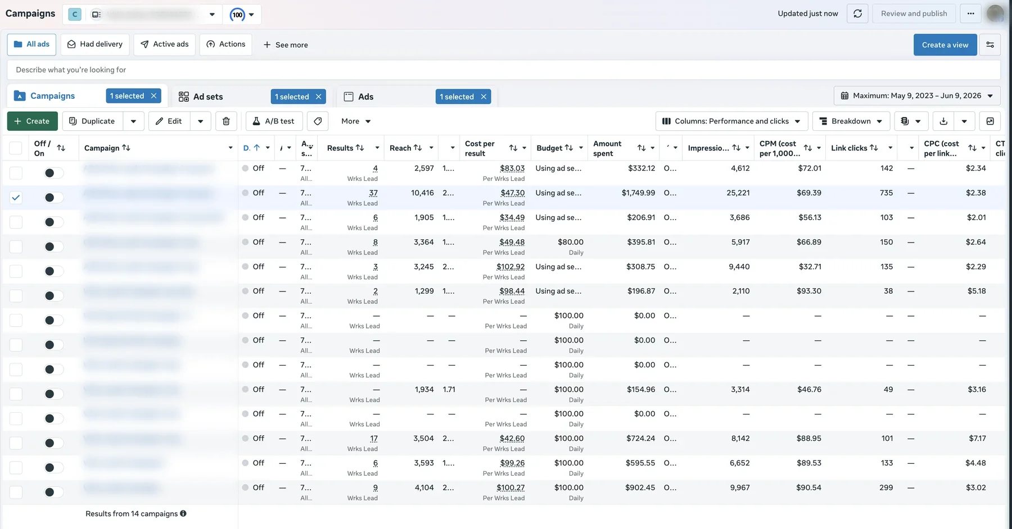Expand the Edit options arrow
The image size is (1012, 529).
point(201,121)
